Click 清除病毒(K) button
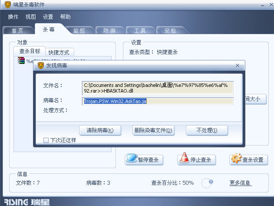This screenshot has height=206, width=274. click(x=100, y=130)
